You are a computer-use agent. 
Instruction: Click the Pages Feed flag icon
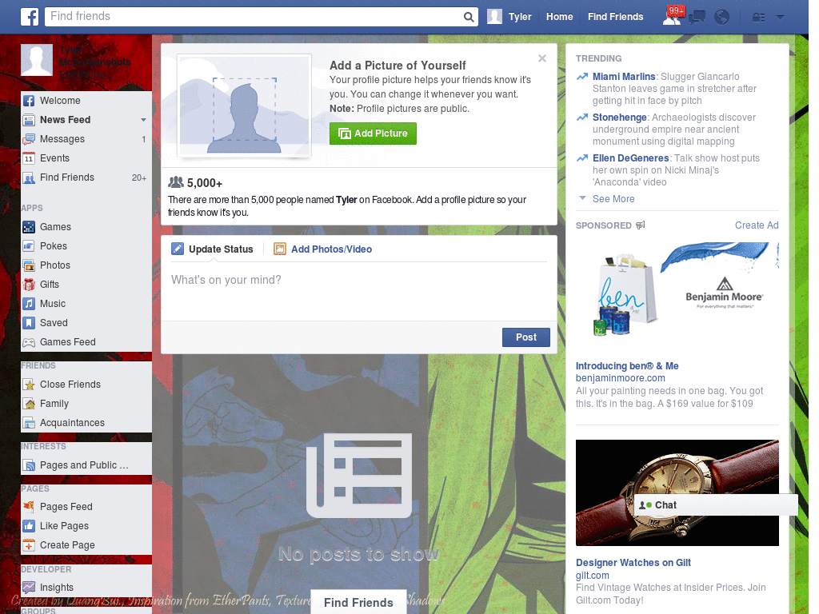(29, 506)
